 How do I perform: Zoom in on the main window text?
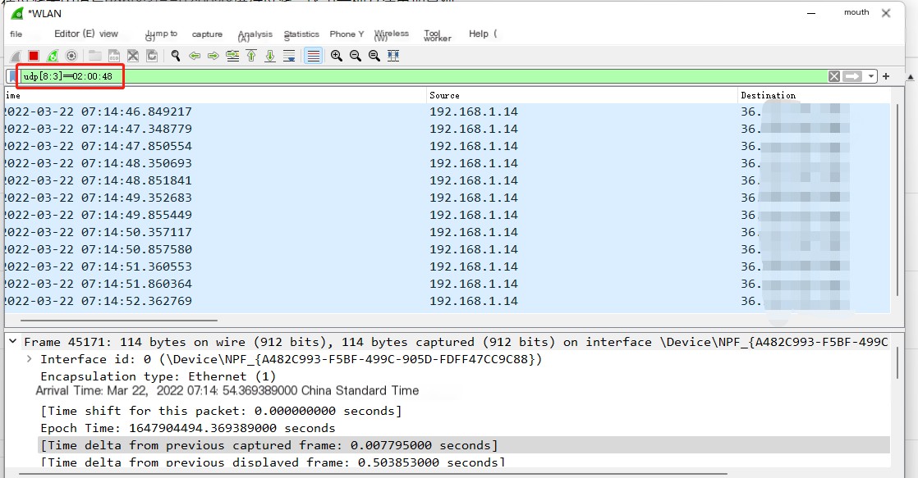coord(336,56)
